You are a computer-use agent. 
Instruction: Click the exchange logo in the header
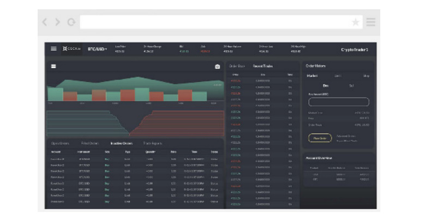(x=71, y=49)
